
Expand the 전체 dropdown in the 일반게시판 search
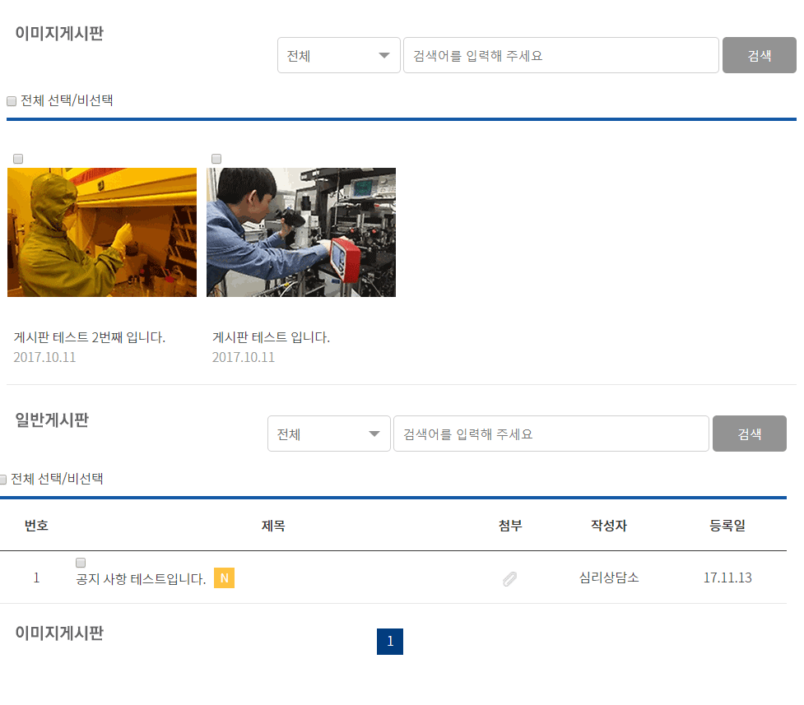tap(328, 434)
